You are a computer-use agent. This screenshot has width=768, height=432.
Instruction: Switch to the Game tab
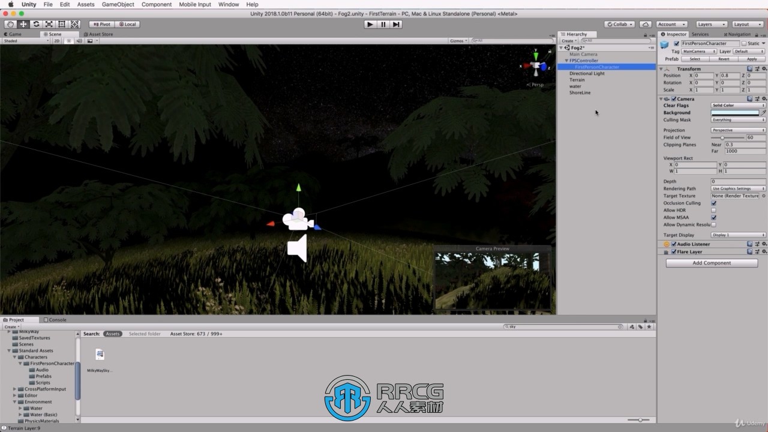tap(13, 34)
